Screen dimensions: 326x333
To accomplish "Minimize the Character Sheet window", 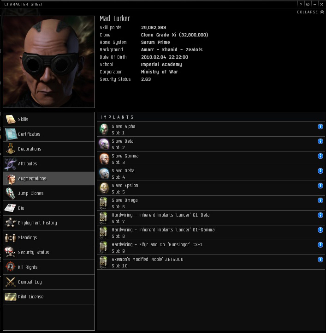I will pyautogui.click(x=315, y=4).
